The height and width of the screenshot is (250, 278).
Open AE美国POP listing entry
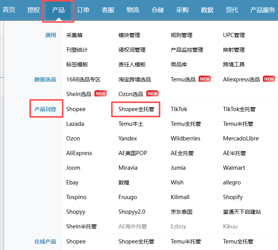tap(133, 153)
